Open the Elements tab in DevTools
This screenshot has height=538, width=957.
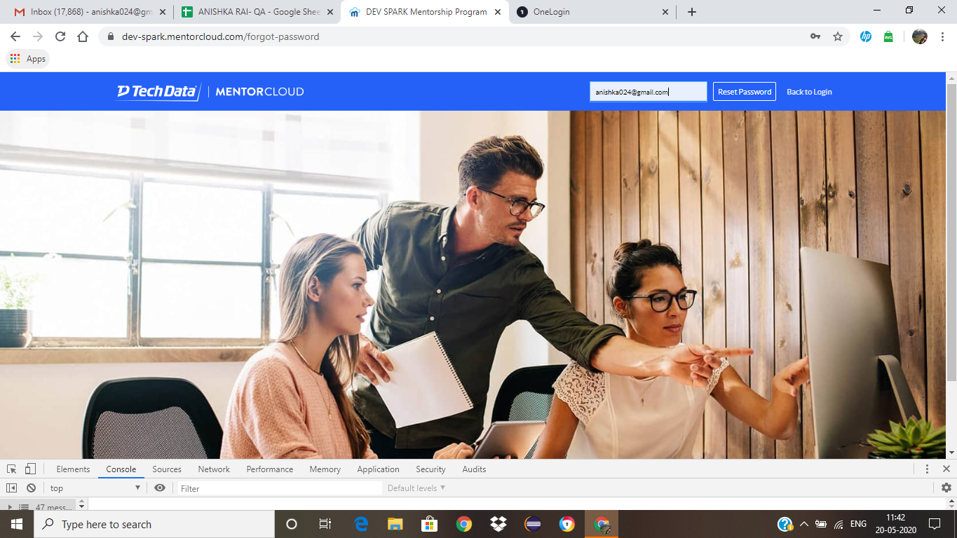pyautogui.click(x=73, y=469)
